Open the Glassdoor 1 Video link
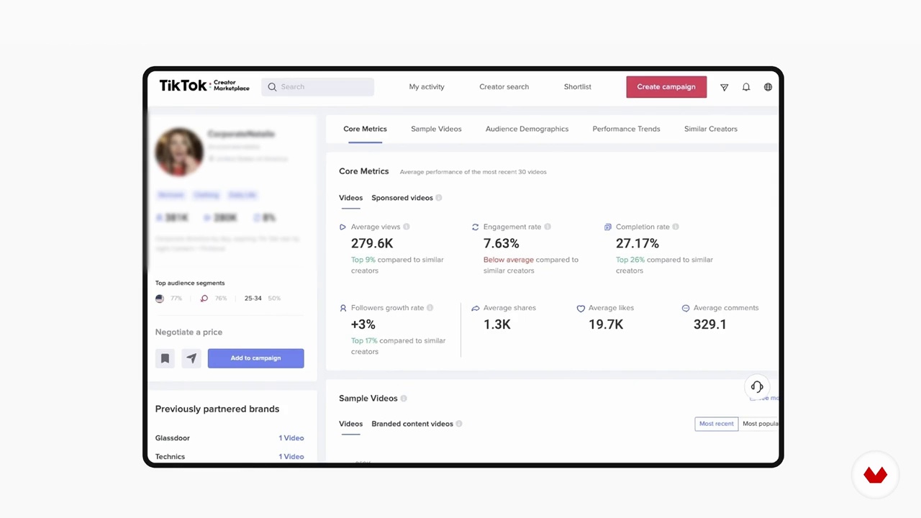The width and height of the screenshot is (921, 518). click(291, 438)
